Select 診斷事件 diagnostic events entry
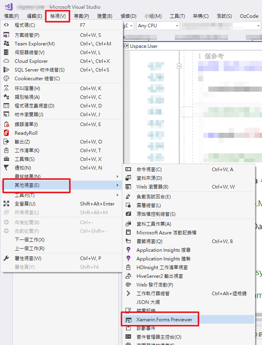 (x=189, y=328)
